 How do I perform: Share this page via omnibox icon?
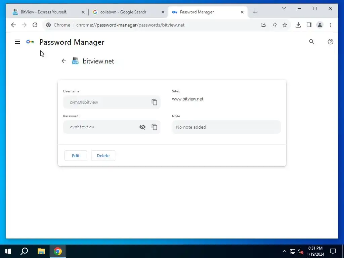coord(274,25)
